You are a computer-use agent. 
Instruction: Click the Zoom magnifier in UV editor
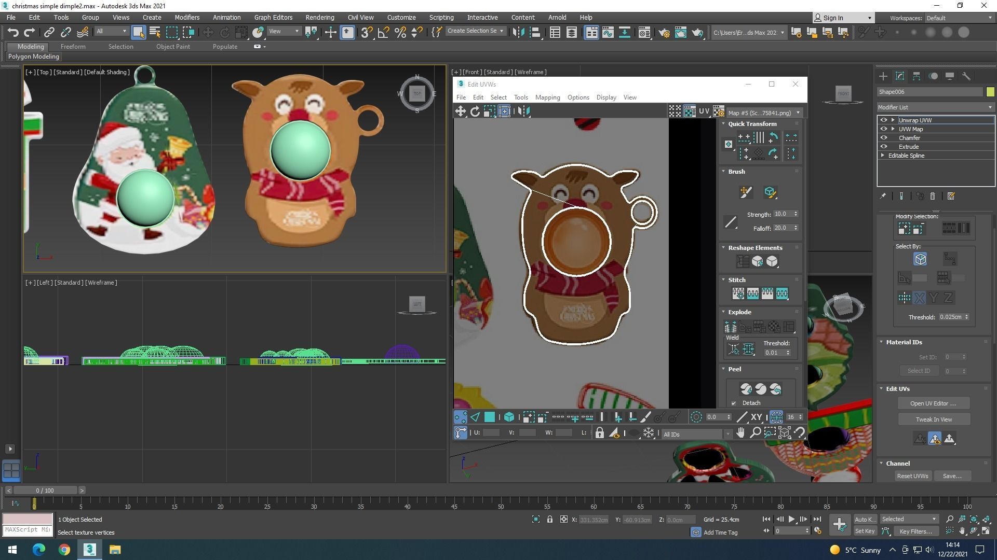coord(756,432)
